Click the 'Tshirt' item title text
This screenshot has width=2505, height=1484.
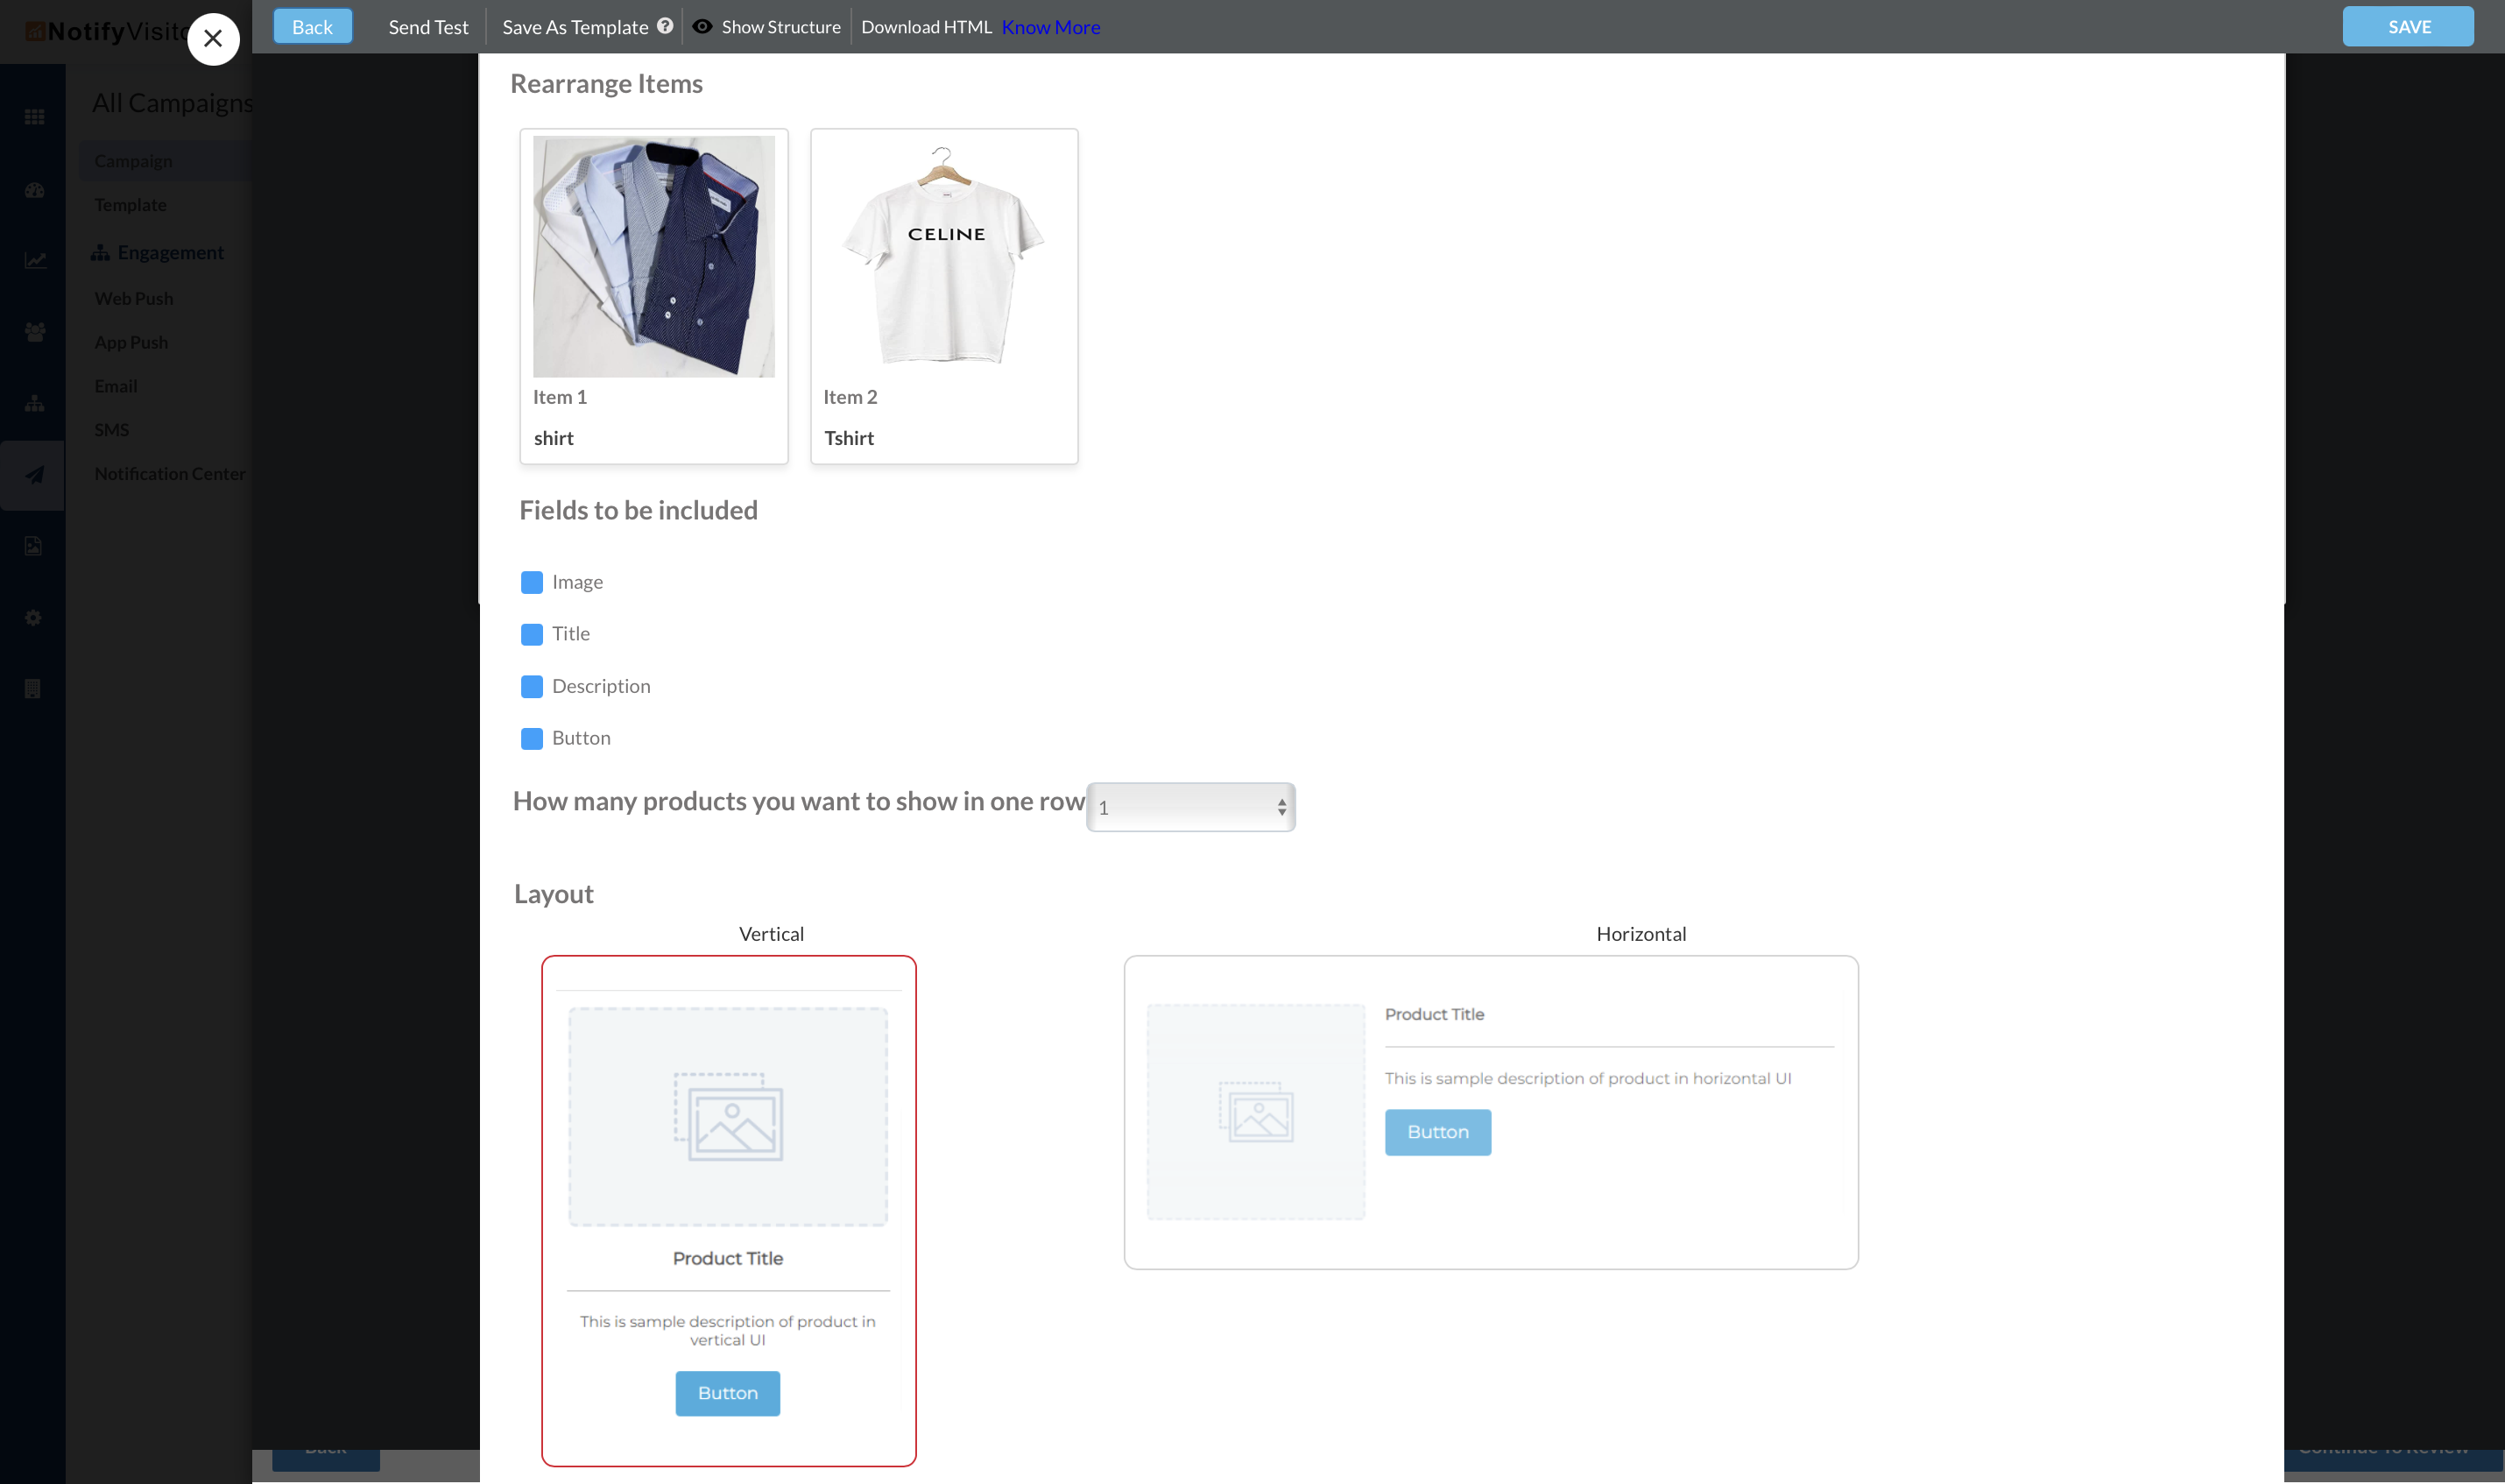(x=849, y=438)
